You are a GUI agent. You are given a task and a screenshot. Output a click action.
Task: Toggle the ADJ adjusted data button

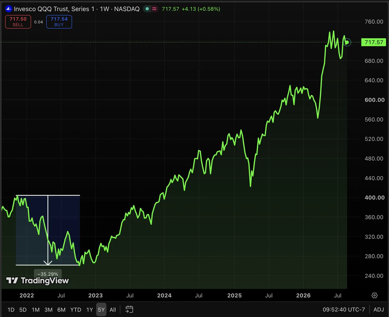379,310
